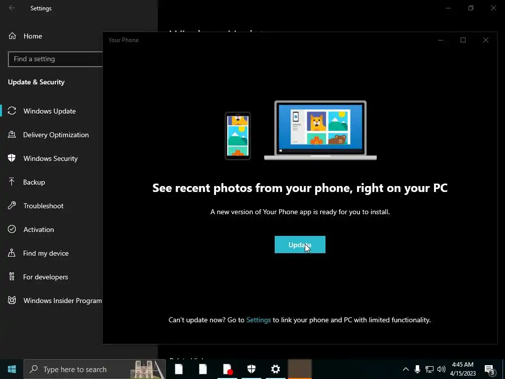This screenshot has height=379, width=505.
Task: Click the Backup arrow icon
Action: tap(12, 182)
